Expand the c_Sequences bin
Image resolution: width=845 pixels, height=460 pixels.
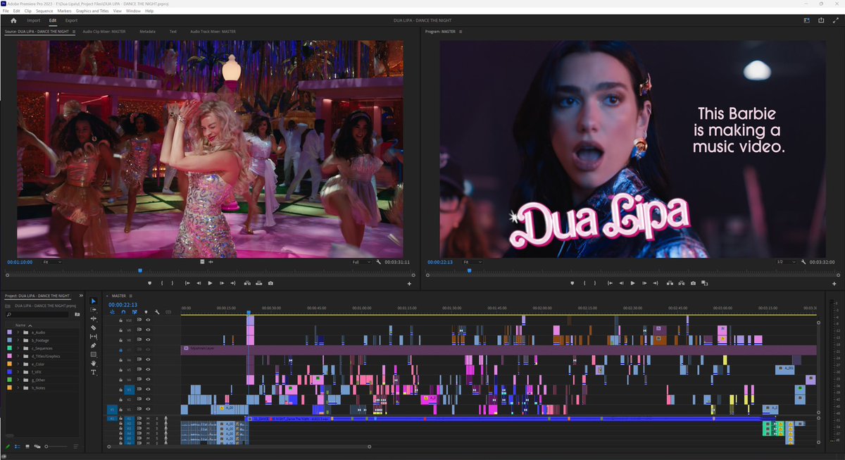coord(18,348)
